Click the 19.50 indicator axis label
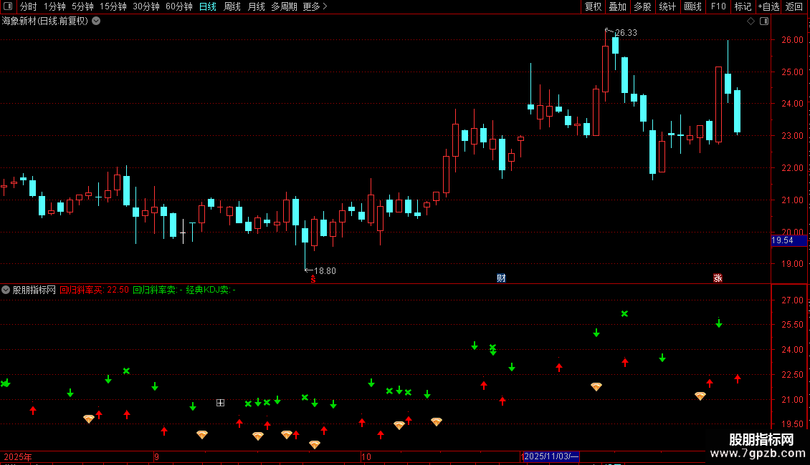 tap(792, 424)
